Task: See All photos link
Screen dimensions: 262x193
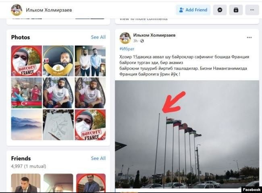Action: [98, 37]
